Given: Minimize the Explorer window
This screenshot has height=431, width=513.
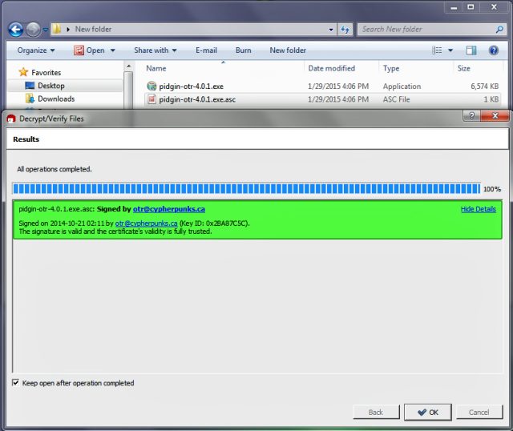Looking at the screenshot, I should [454, 7].
